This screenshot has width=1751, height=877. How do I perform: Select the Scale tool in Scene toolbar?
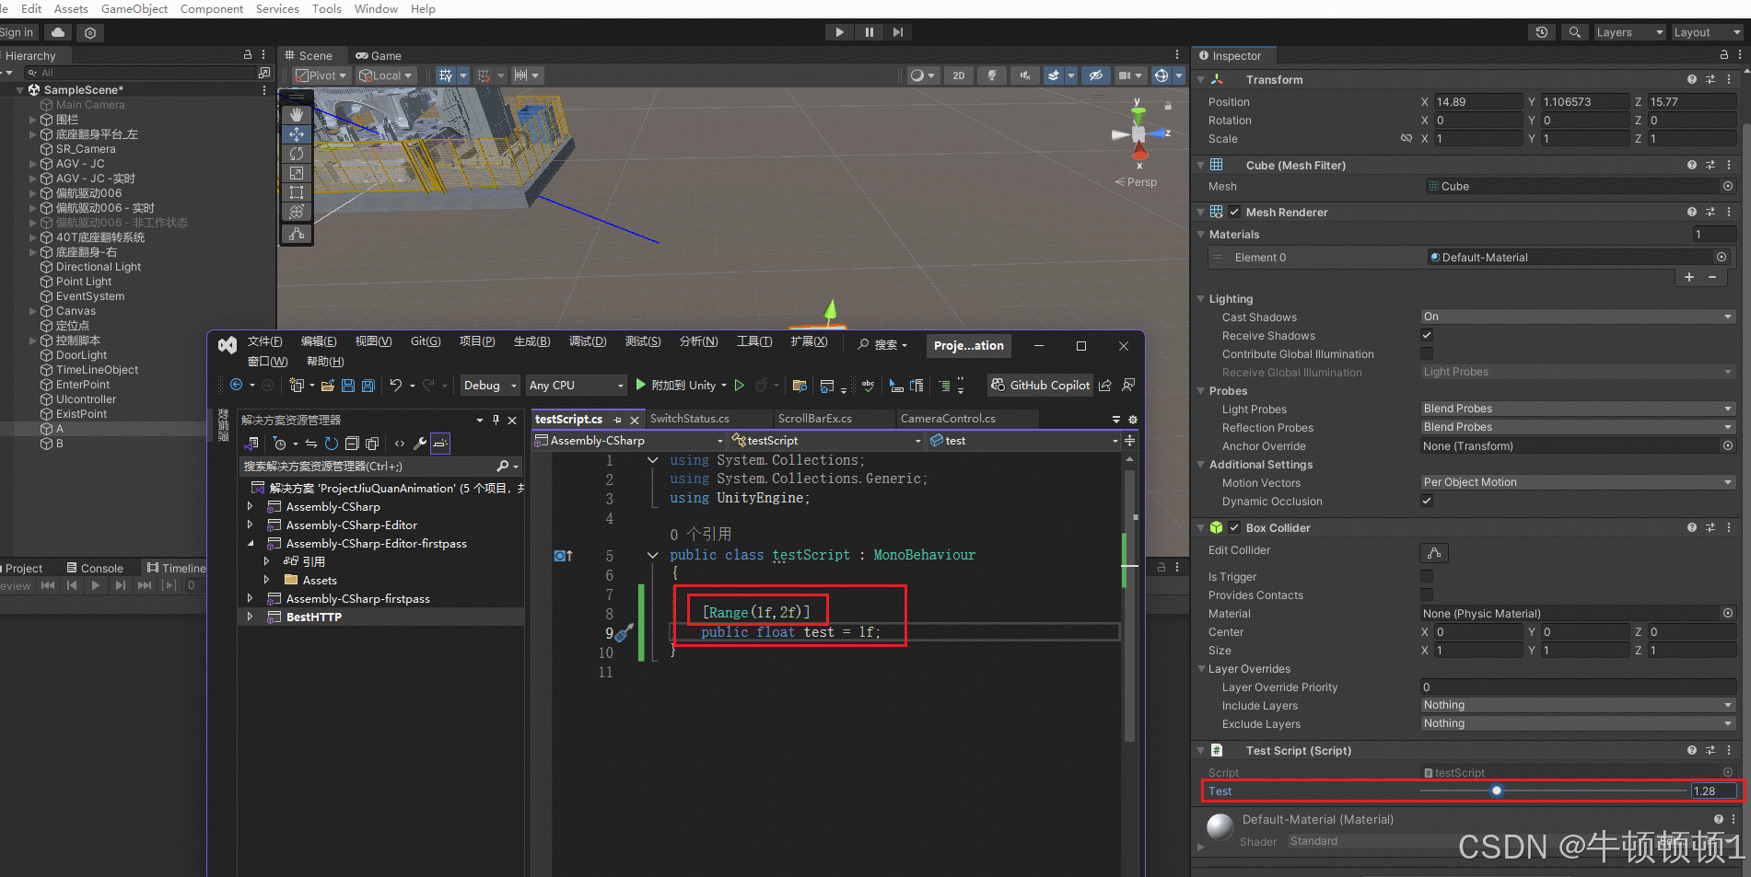coord(296,173)
